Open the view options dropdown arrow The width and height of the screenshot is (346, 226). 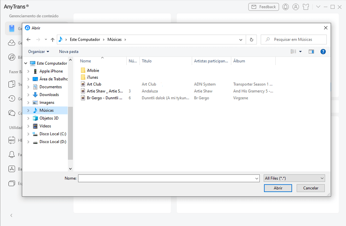pyautogui.click(x=300, y=52)
